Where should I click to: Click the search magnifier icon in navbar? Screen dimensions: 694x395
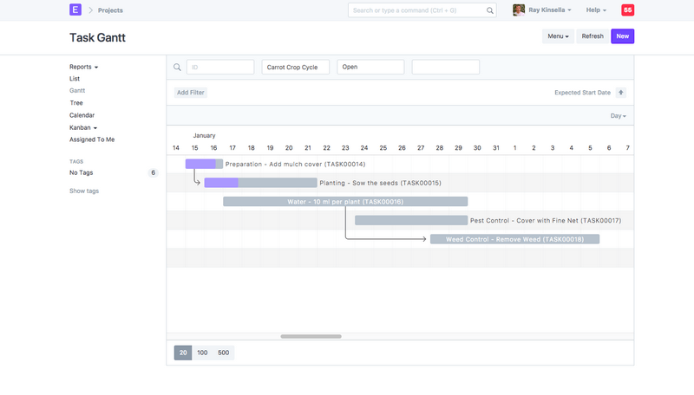click(490, 10)
